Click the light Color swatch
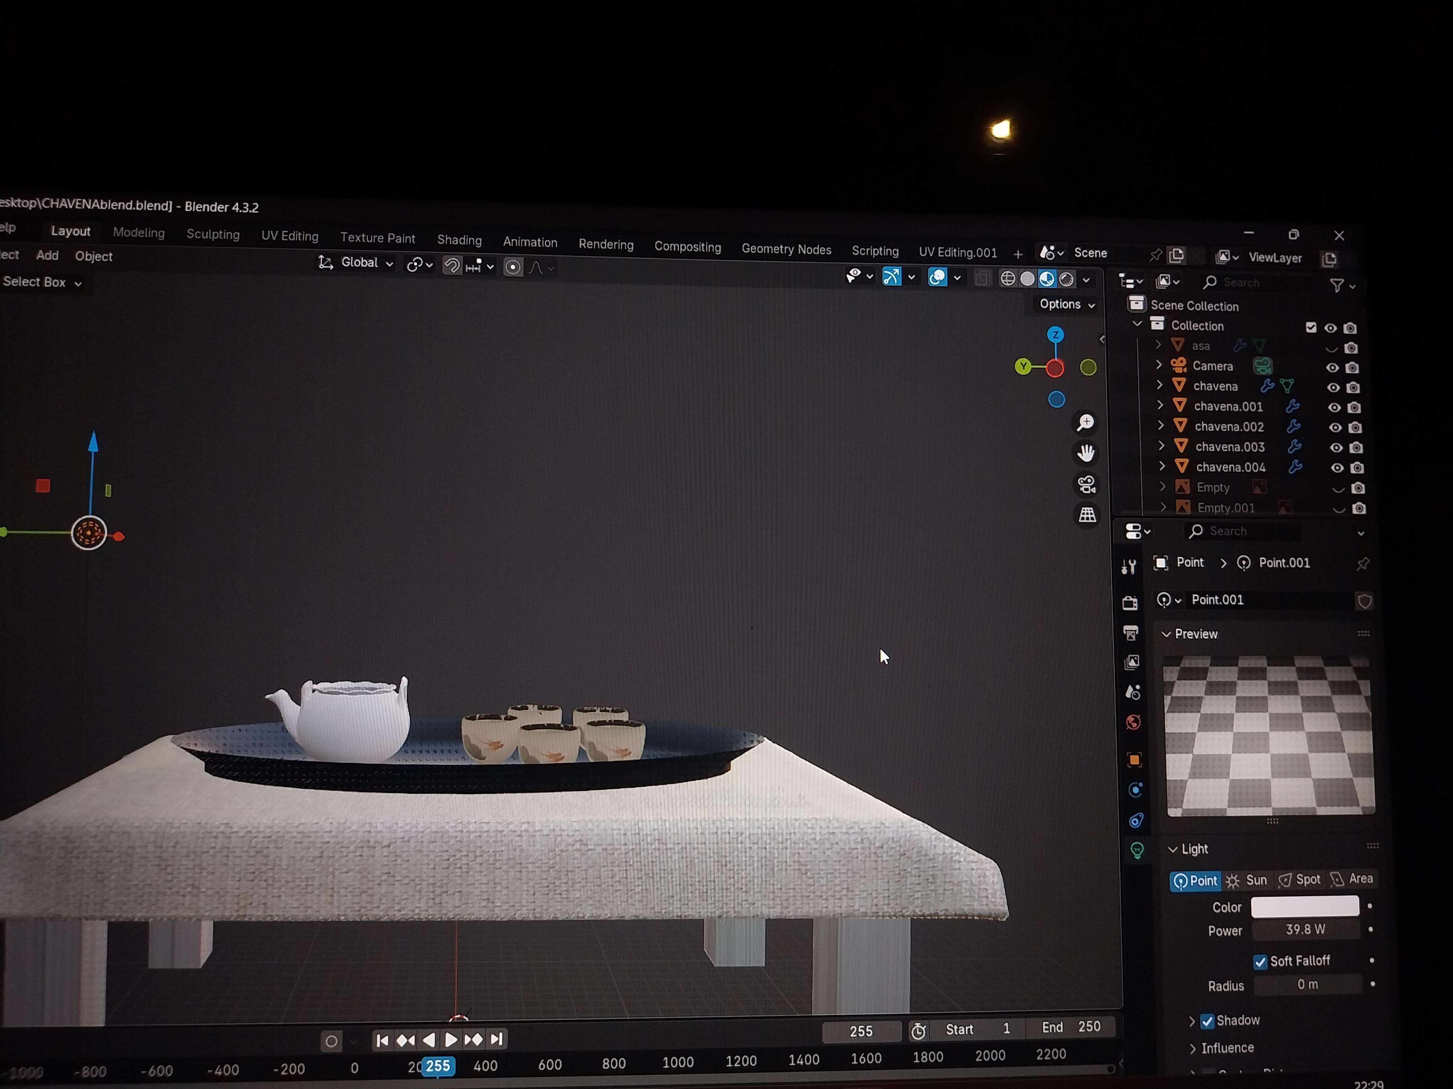This screenshot has width=1453, height=1089. tap(1304, 906)
